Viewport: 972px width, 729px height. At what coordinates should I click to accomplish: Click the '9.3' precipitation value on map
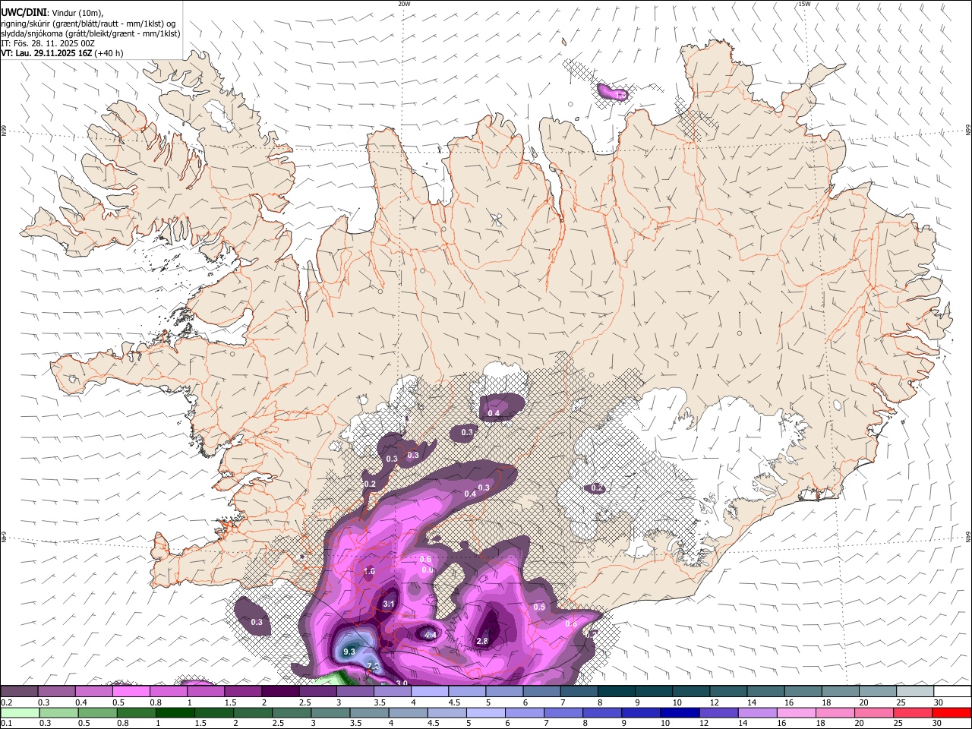349,652
